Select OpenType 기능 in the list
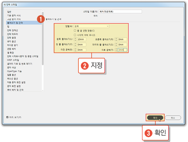The image size is (188, 142). [14, 71]
